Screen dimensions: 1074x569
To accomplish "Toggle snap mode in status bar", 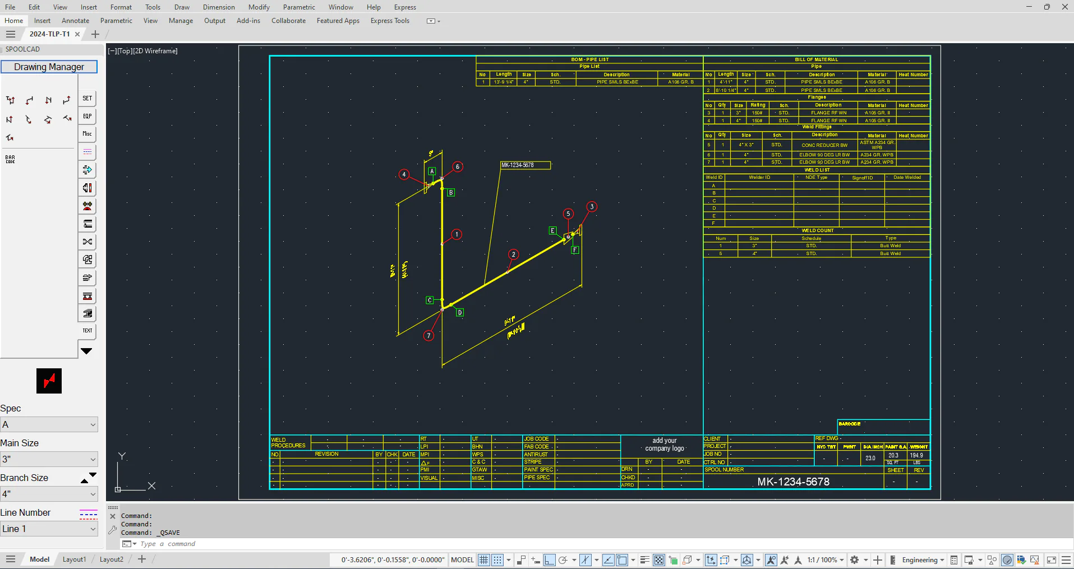I will point(497,559).
